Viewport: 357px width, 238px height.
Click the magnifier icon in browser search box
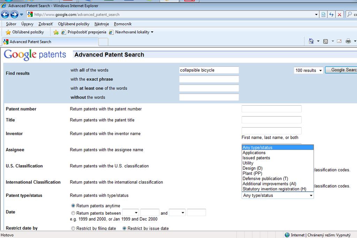click(x=349, y=14)
